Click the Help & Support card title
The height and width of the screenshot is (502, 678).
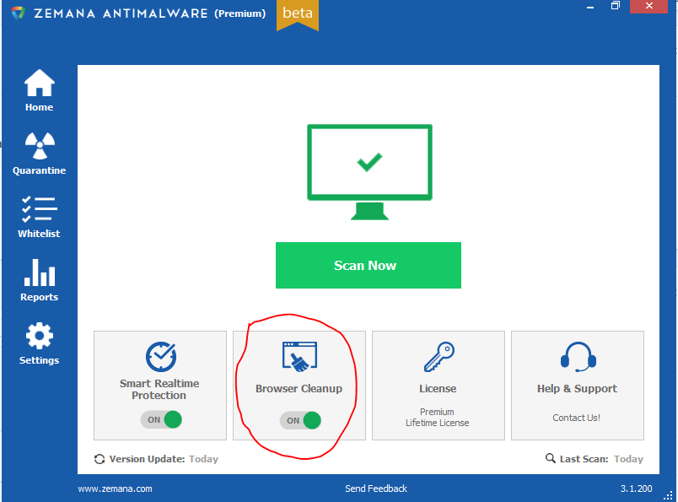[578, 389]
